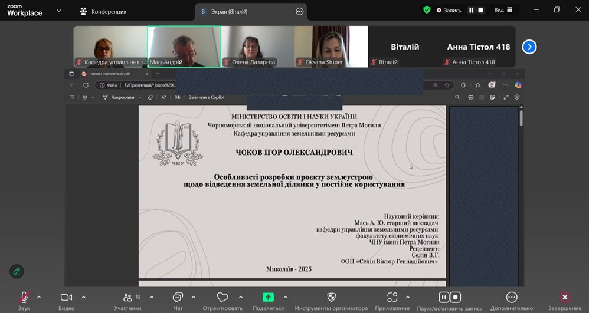Viewport: 589px width, 313px height.
Task: Expand highlight color dropdown arrow
Action: pyautogui.click(x=93, y=98)
